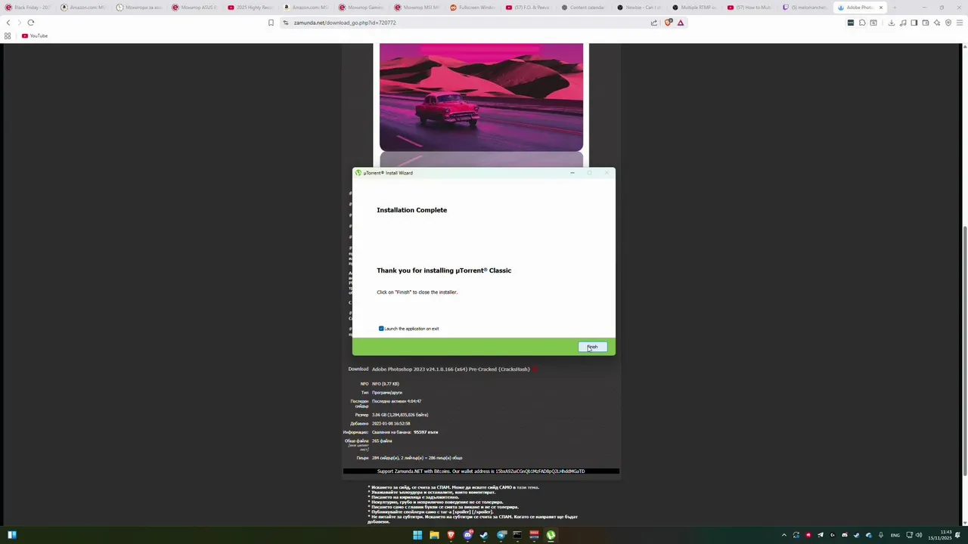Click the Brave Rewards triangle icon
This screenshot has width=968, height=544.
point(681,23)
